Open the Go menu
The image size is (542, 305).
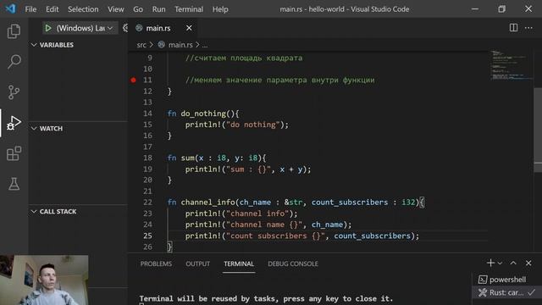coord(138,9)
